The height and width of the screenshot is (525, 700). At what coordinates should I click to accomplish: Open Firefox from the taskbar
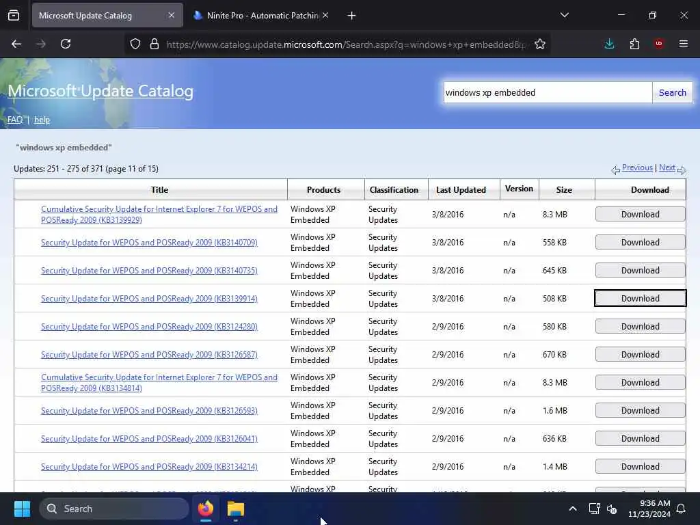coord(206,509)
